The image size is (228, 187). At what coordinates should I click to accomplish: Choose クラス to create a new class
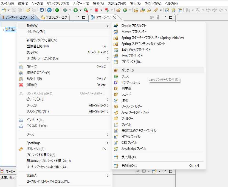[x=125, y=76]
